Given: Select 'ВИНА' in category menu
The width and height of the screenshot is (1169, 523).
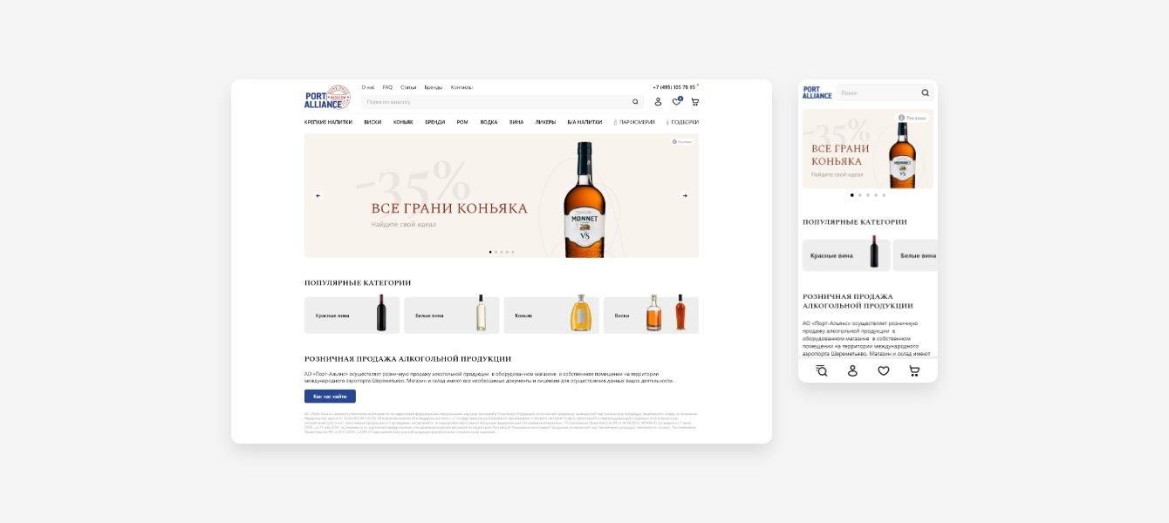Looking at the screenshot, I should [x=516, y=122].
